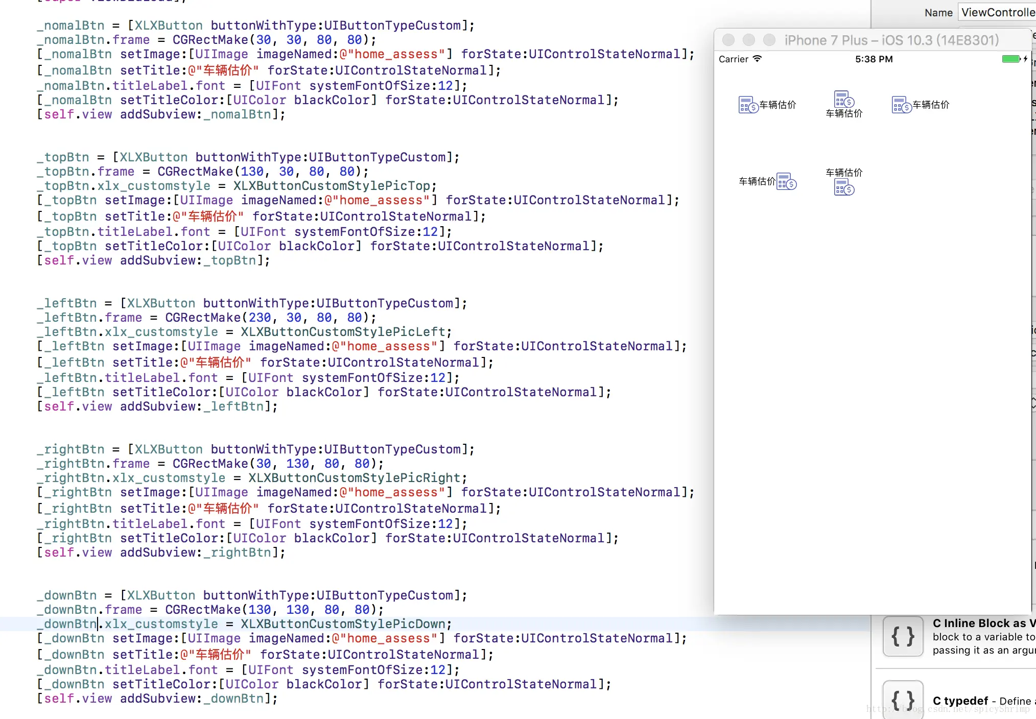Click the green battery indicator in simulator
This screenshot has width=1036, height=719.
[1010, 59]
